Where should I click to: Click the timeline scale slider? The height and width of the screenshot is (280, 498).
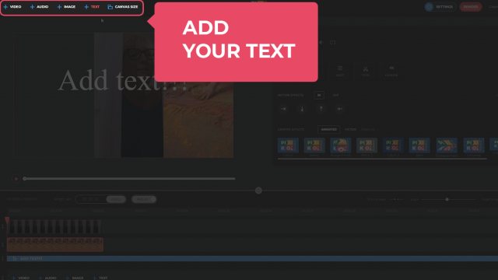tap(448, 199)
